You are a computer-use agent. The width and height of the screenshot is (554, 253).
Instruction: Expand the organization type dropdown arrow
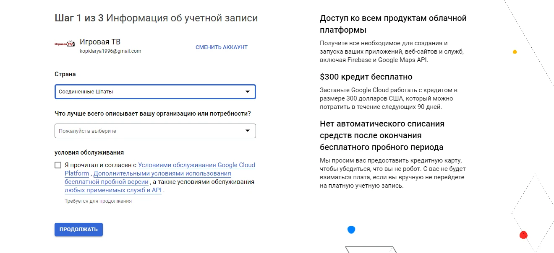248,131
